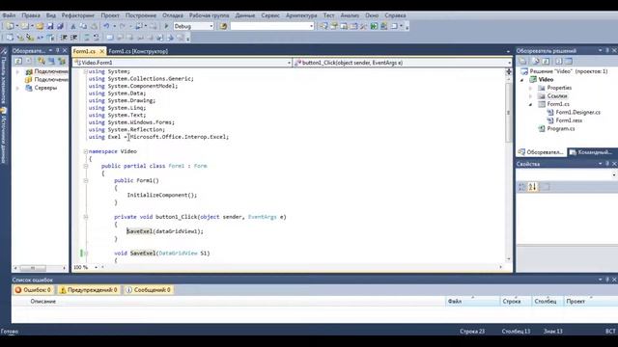618x347 pixels.
Task: Click the Open File folder icon
Action: [40, 26]
